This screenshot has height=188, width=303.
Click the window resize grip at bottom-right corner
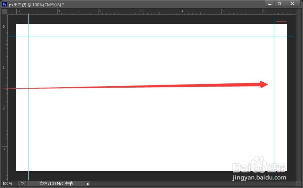(x=299, y=183)
